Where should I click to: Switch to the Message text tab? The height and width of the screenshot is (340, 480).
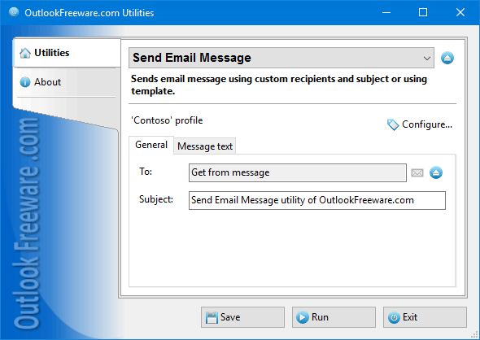[205, 146]
